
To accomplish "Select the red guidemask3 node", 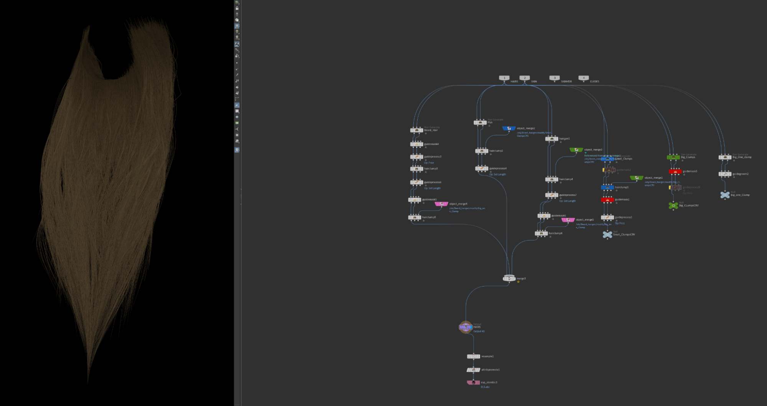I will [675, 171].
